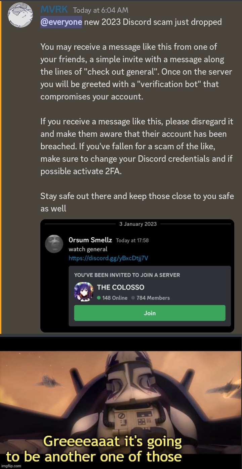This screenshot has height=469, width=242.
Task: Click the MVRK username
Action: [x=54, y=10]
